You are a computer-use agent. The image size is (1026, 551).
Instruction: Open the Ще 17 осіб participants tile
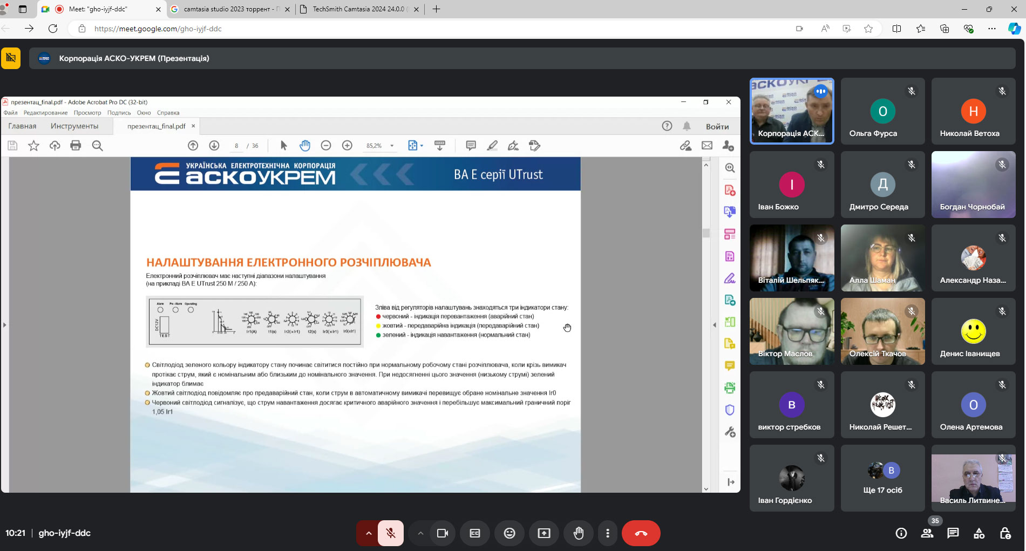882,478
